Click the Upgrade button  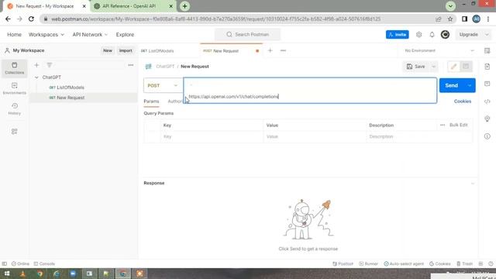468,34
